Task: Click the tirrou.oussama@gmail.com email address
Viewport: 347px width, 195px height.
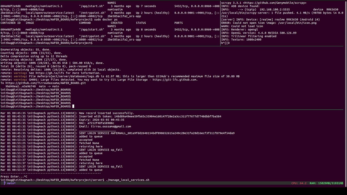Action: tap(111, 126)
